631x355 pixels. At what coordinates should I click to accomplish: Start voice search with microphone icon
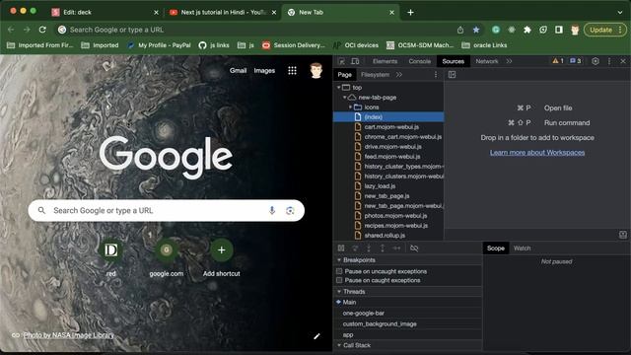pos(272,210)
